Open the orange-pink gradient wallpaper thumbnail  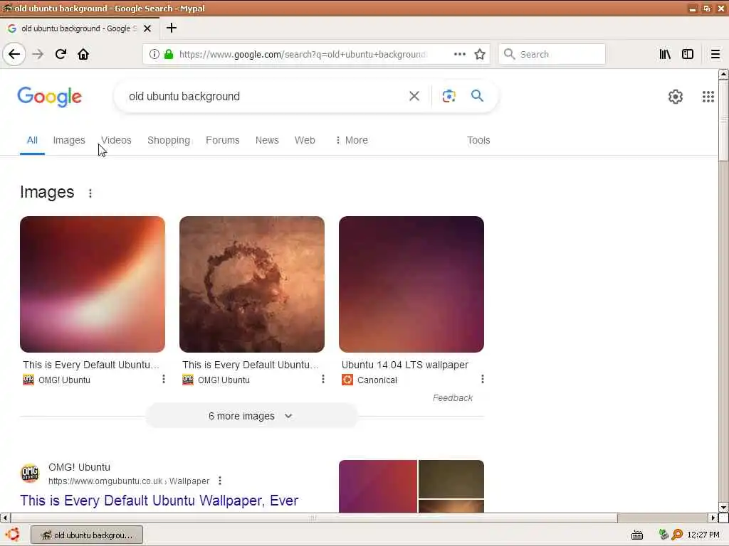(x=93, y=284)
